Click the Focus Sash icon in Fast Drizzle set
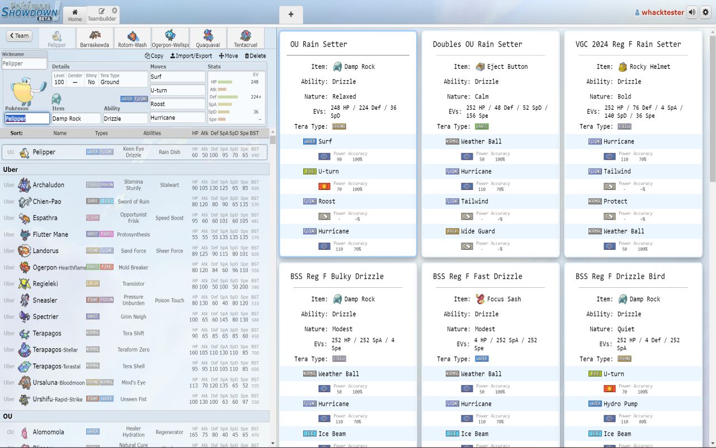 (480, 299)
